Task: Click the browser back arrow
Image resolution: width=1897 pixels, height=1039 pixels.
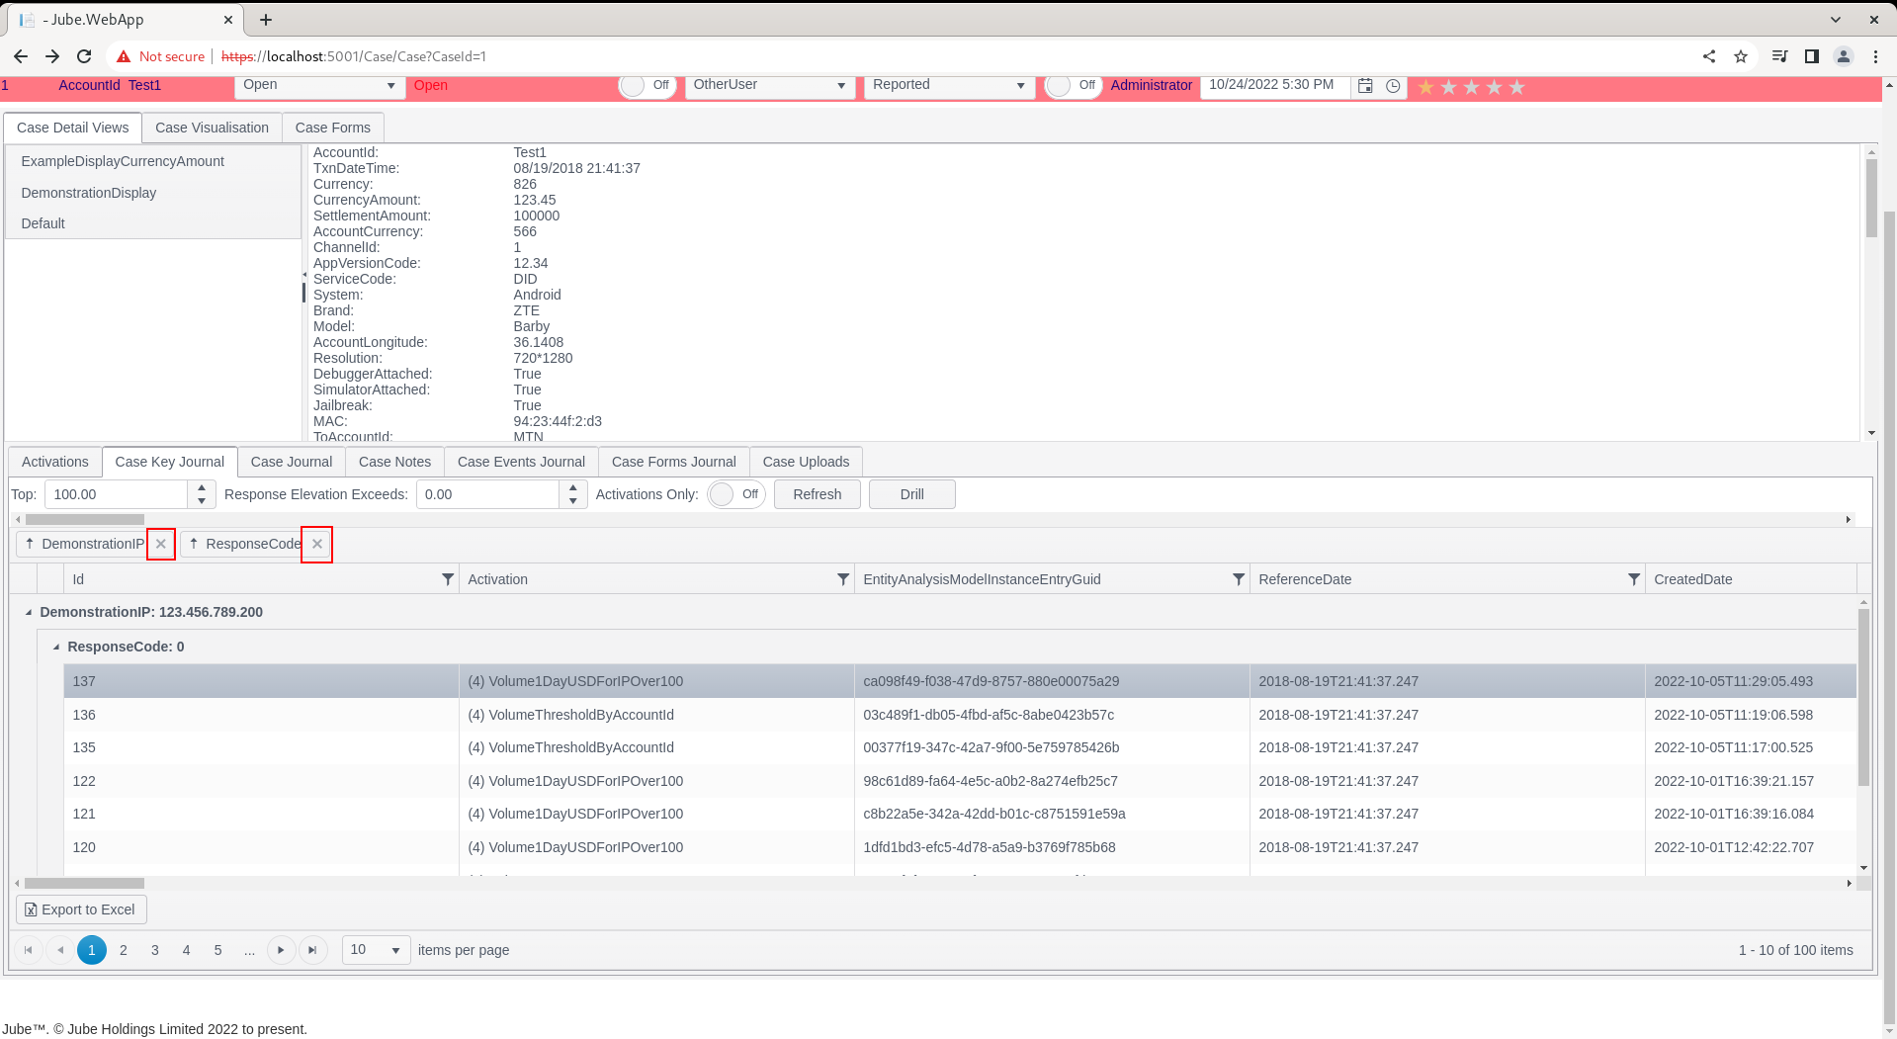Action: point(21,56)
